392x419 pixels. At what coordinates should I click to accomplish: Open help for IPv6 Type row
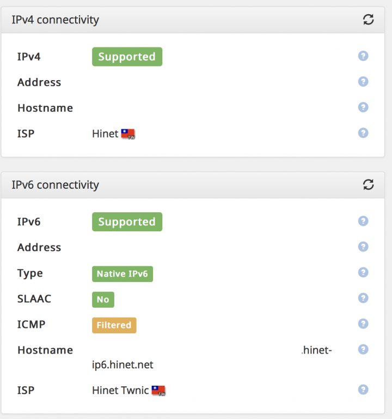tap(363, 272)
